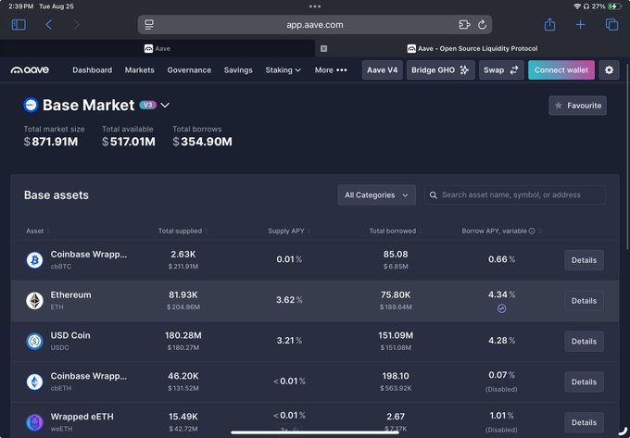Open the All Categories dropdown
Viewport: 630px width, 438px height.
(x=376, y=195)
